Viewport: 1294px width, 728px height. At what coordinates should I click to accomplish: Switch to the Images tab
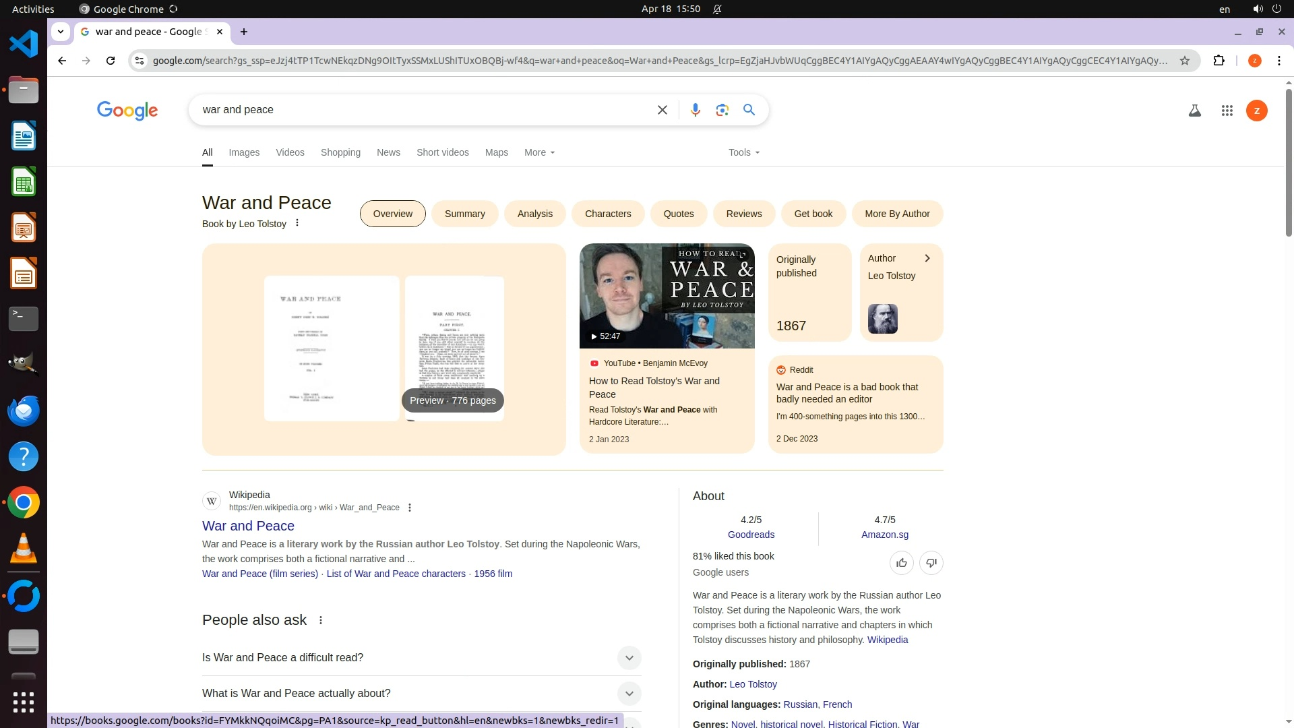pos(243,152)
